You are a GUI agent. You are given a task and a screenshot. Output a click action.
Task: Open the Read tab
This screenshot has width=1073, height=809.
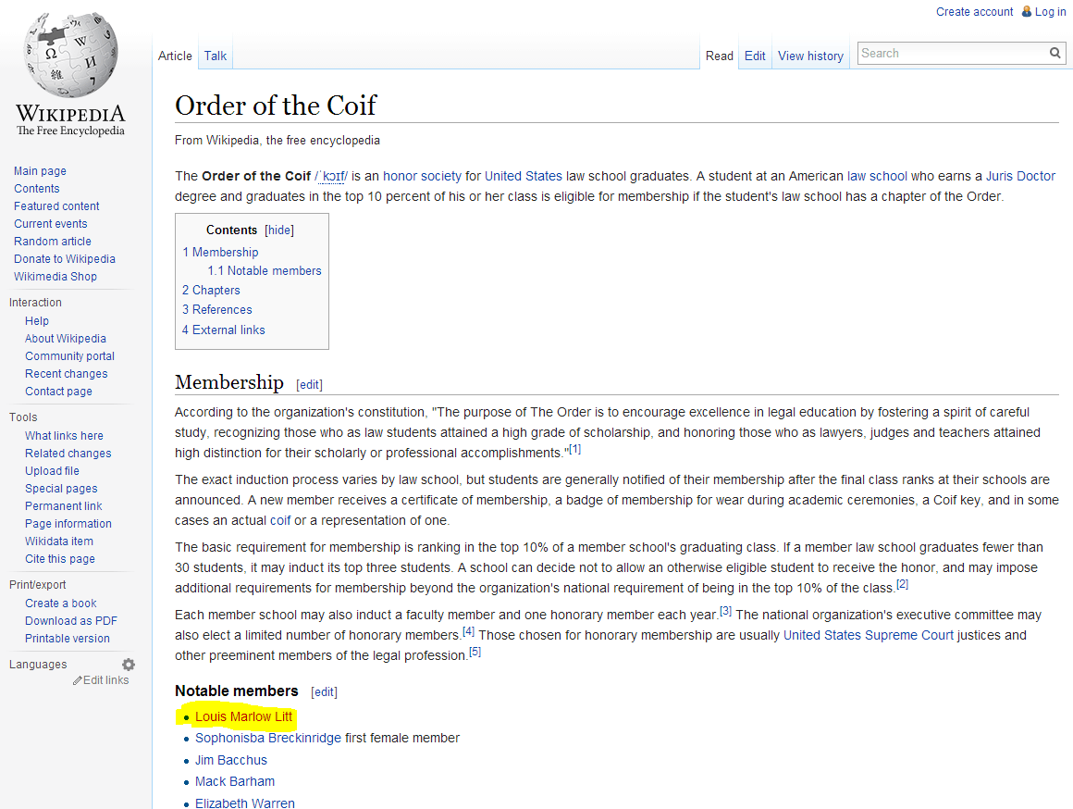pos(720,56)
